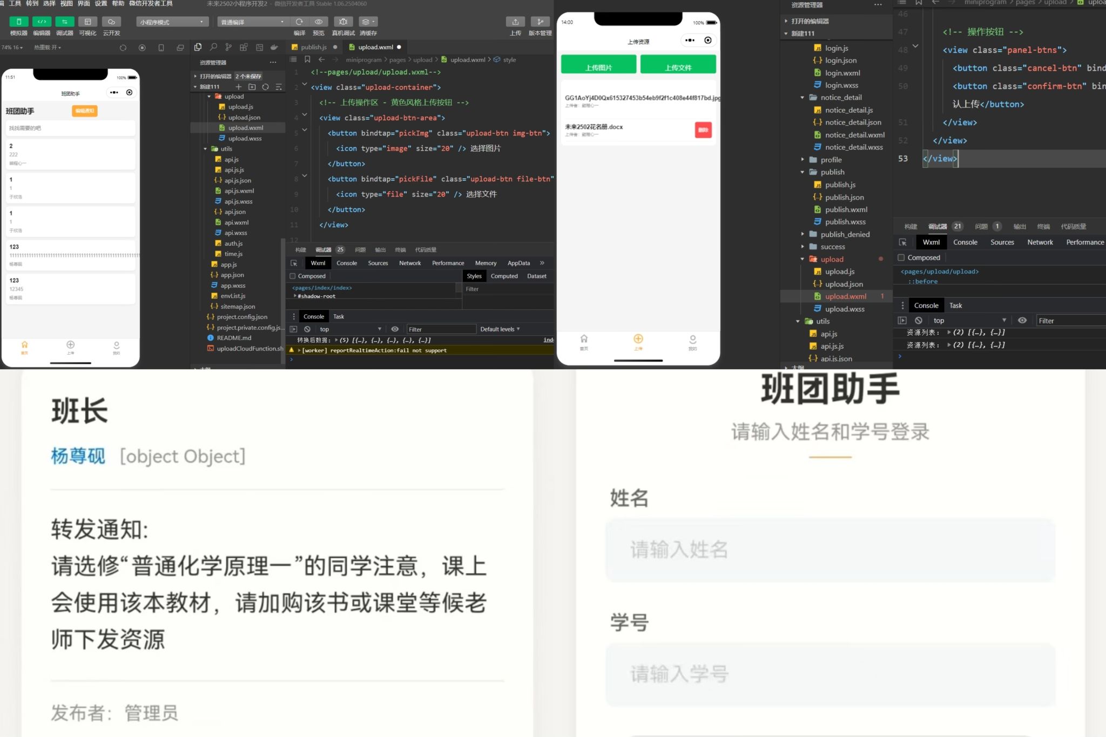The height and width of the screenshot is (737, 1106).
Task: Open the Network tab in the left debugger
Action: (x=409, y=263)
